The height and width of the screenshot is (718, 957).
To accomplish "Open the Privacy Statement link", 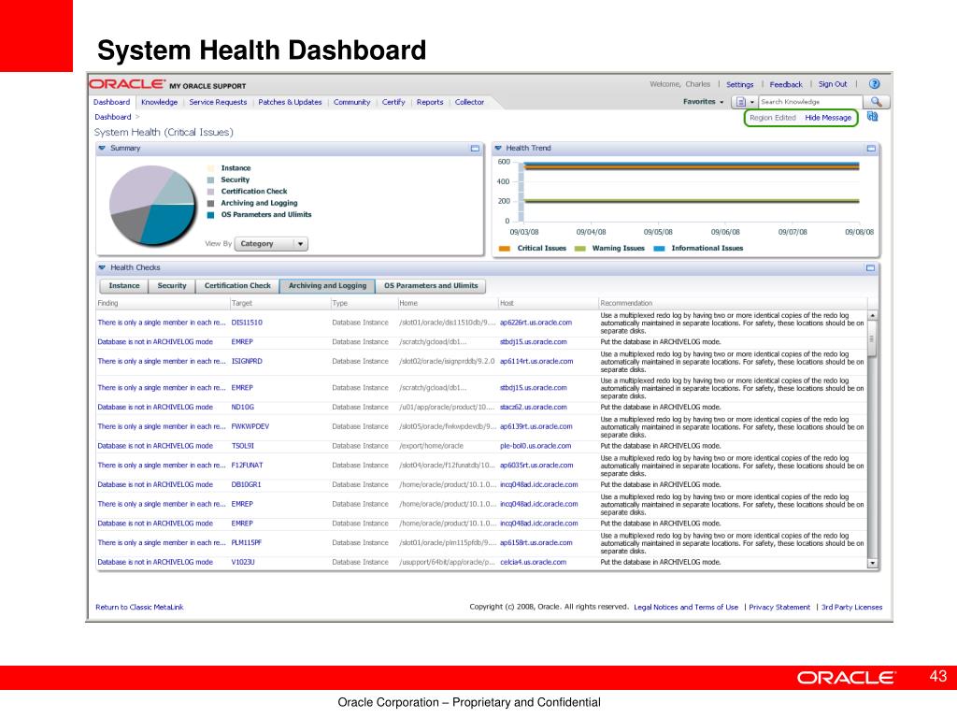I will click(x=779, y=607).
